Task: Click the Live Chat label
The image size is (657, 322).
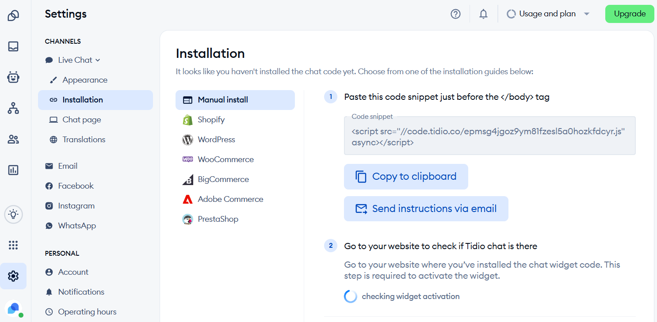Action: click(75, 60)
